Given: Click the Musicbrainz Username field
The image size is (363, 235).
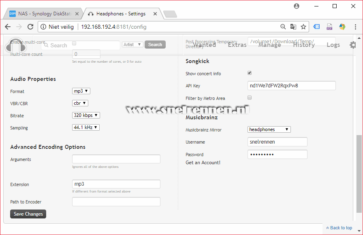Looking at the screenshot, I should click(x=278, y=142).
